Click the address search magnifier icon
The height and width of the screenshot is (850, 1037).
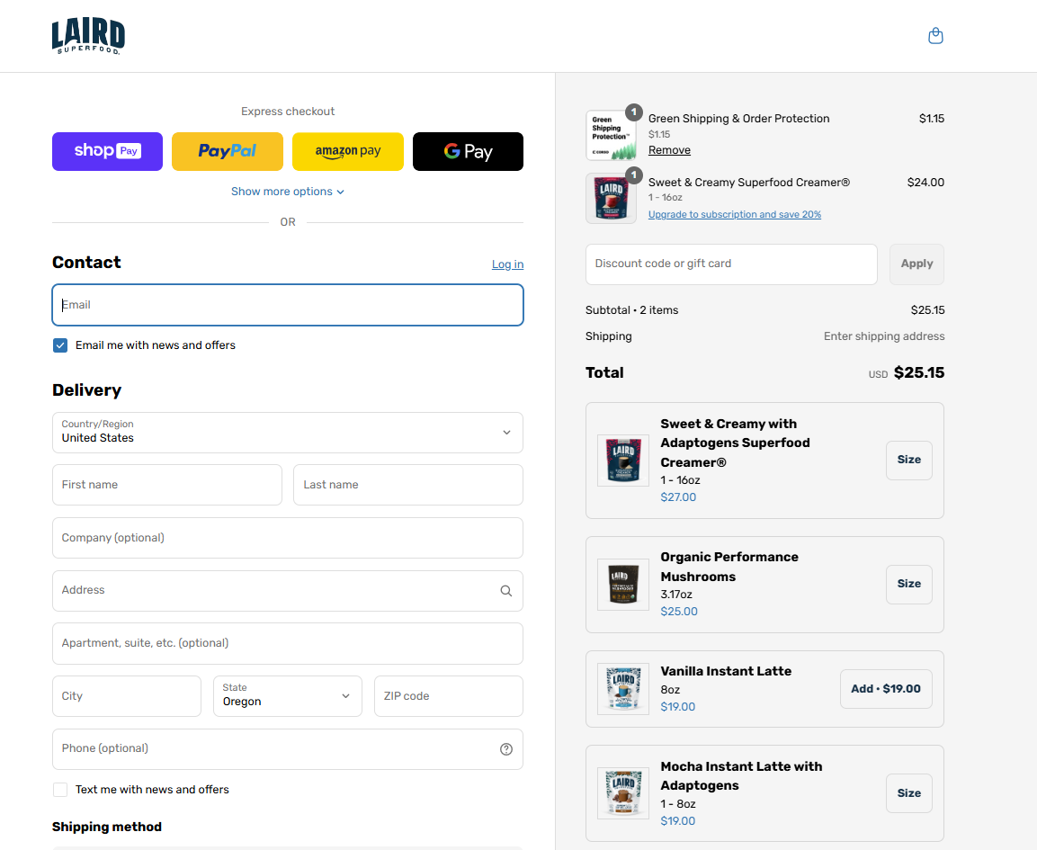click(x=506, y=591)
